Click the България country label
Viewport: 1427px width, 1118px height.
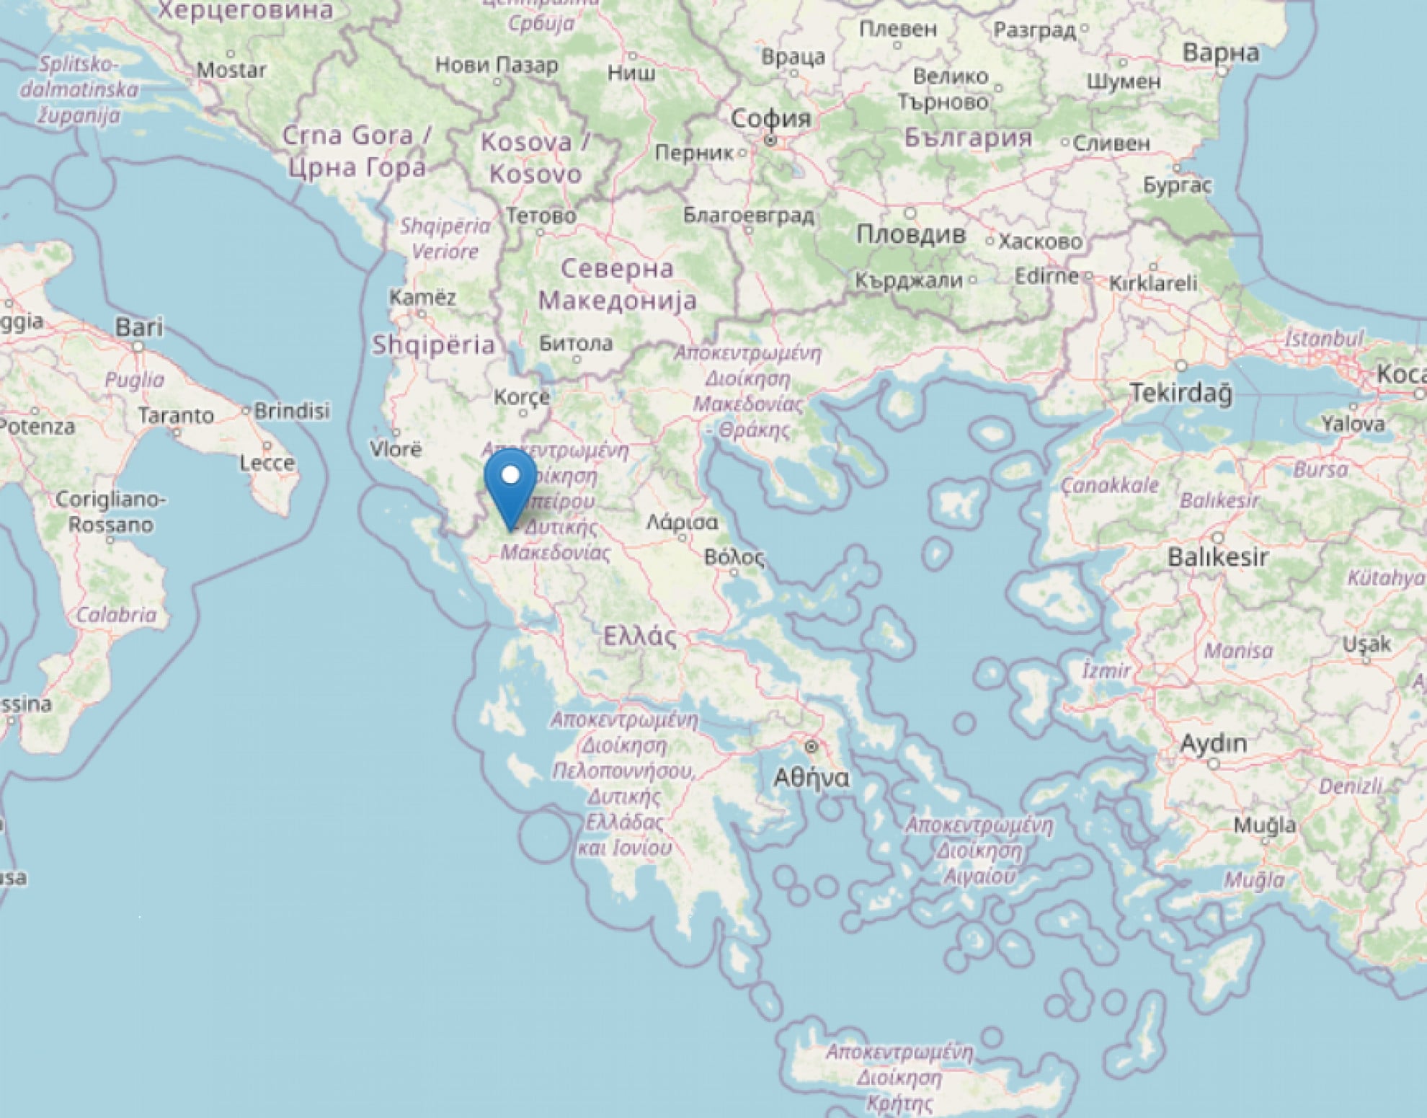[x=968, y=137]
